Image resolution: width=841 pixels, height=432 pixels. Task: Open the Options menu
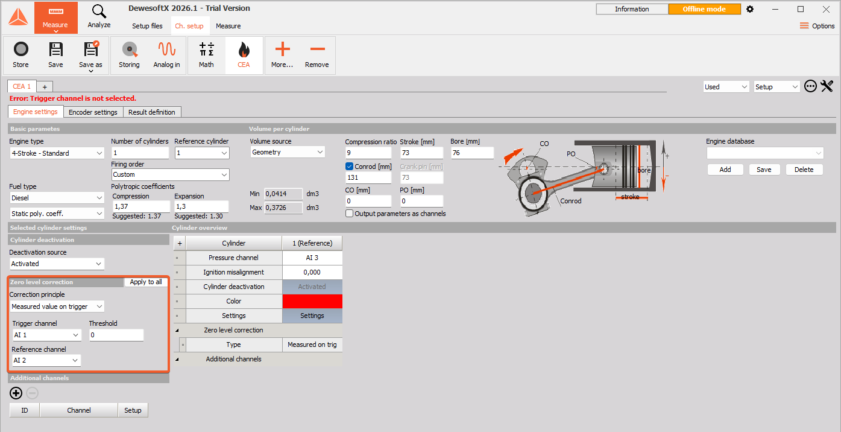click(x=817, y=26)
